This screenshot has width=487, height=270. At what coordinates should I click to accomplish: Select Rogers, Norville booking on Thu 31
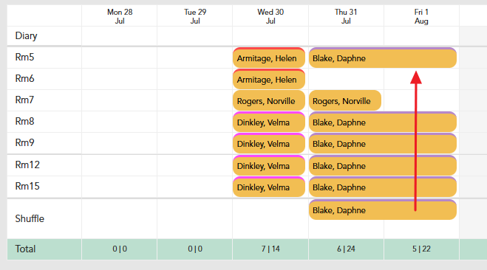click(345, 100)
